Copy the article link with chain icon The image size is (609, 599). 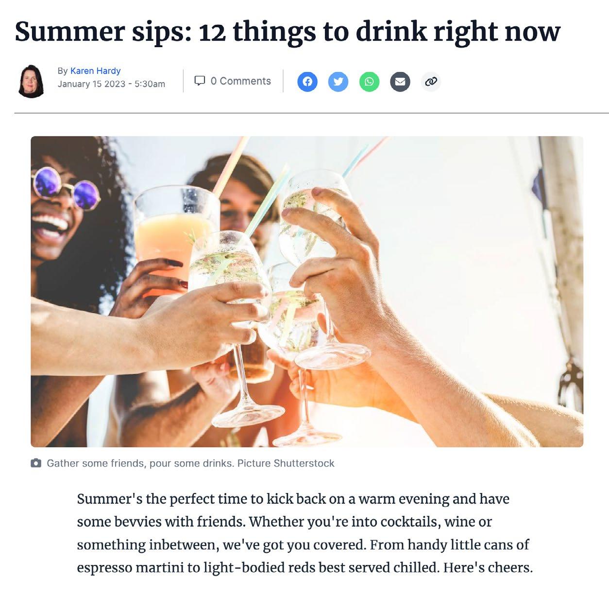point(431,81)
